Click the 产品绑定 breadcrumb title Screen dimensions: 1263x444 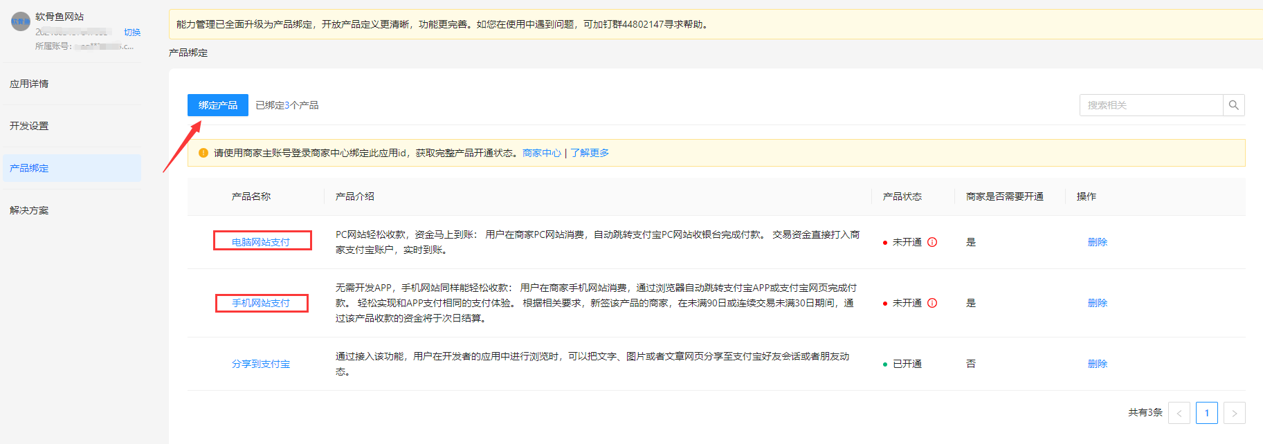click(x=188, y=53)
